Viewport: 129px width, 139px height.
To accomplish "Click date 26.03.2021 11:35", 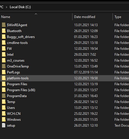I will pos(86,120).
